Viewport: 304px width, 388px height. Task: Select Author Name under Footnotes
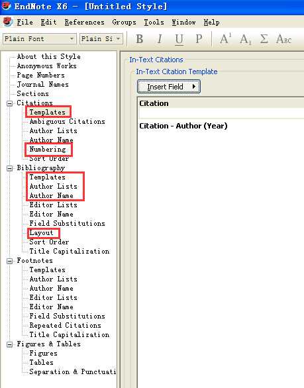51,289
